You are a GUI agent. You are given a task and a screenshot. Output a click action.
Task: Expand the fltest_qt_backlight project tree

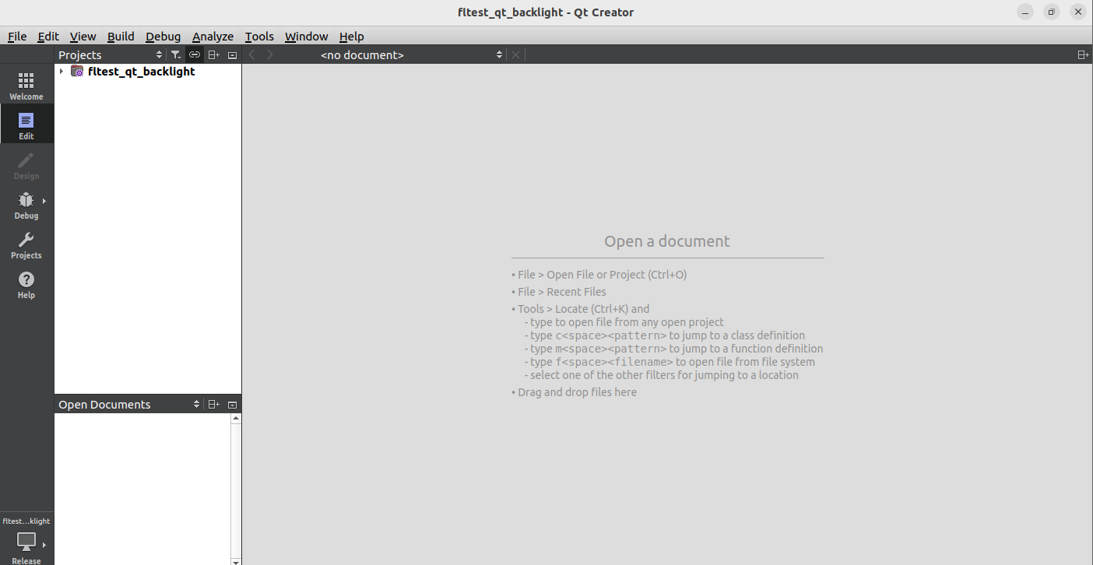tap(62, 72)
